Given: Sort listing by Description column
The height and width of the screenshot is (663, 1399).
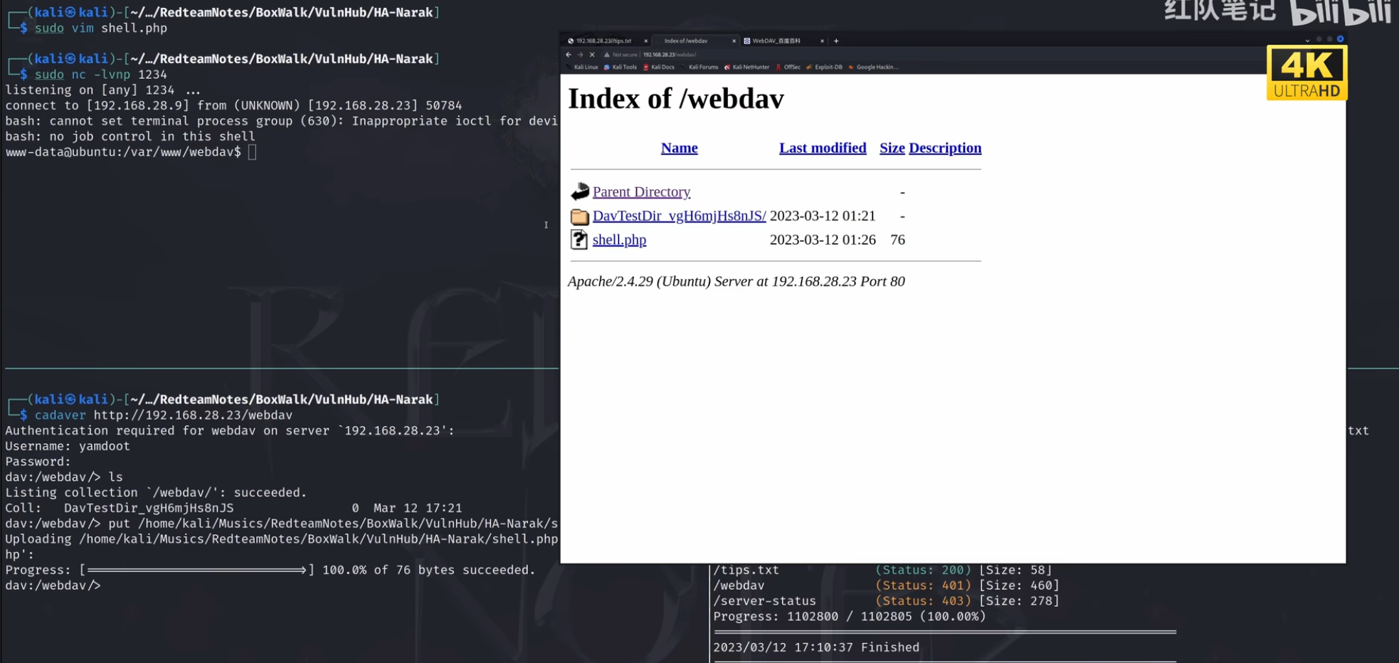Looking at the screenshot, I should tap(945, 148).
